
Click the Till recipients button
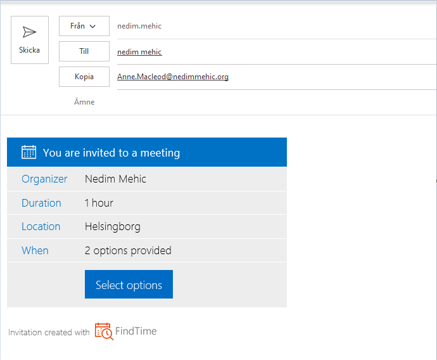tap(84, 51)
